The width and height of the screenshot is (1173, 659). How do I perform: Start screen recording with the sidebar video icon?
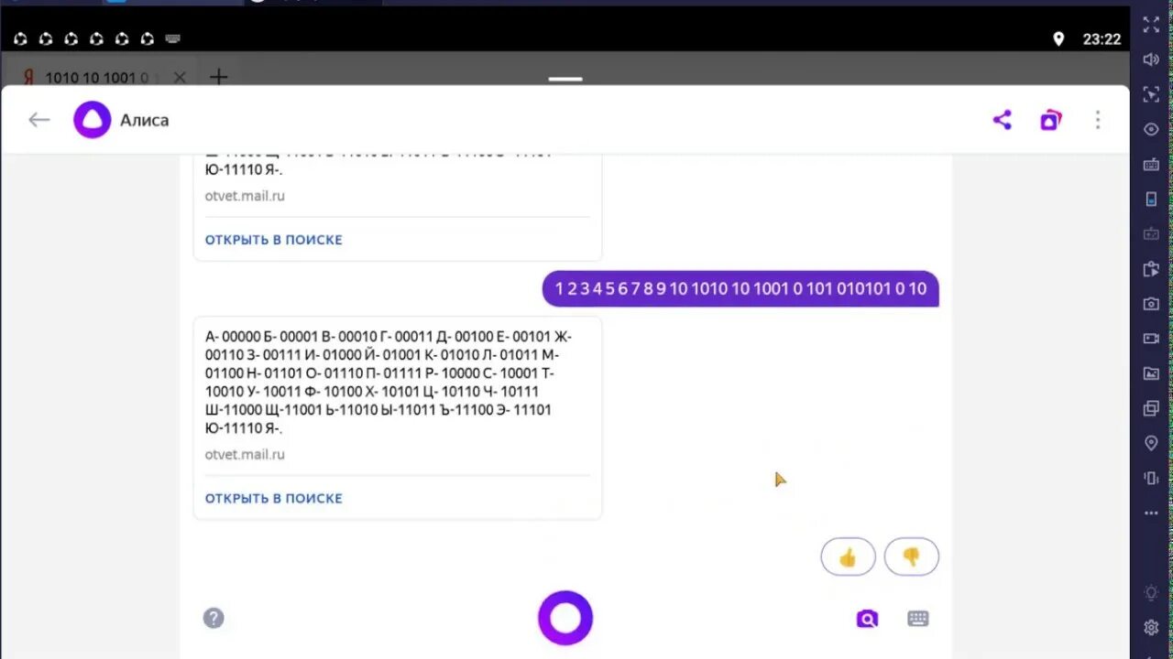point(1151,338)
